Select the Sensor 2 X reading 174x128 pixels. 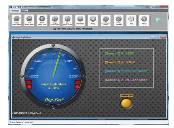[x=120, y=62]
